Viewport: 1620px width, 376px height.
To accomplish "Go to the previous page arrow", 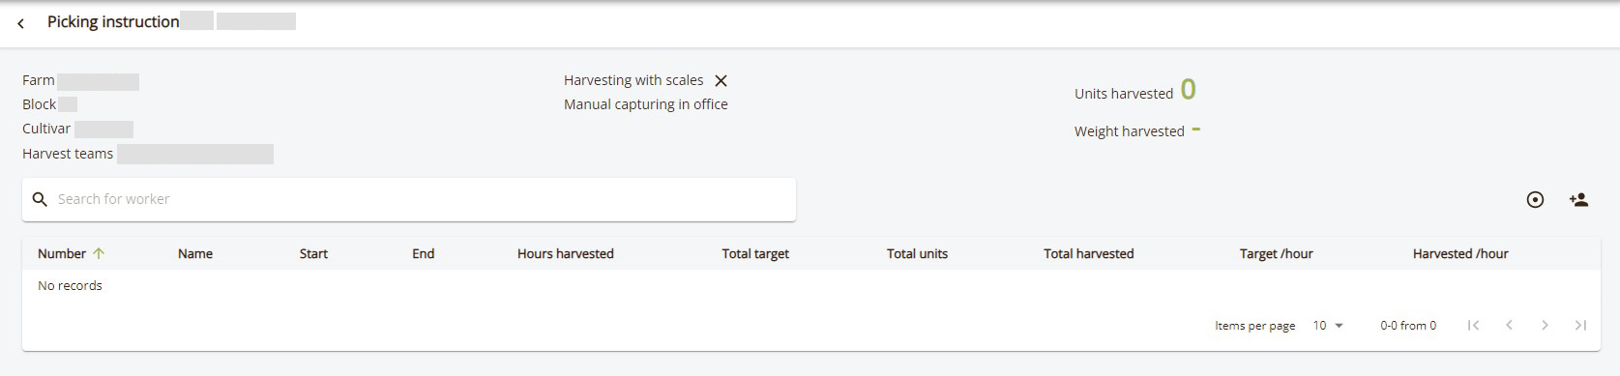I will click(x=1509, y=326).
